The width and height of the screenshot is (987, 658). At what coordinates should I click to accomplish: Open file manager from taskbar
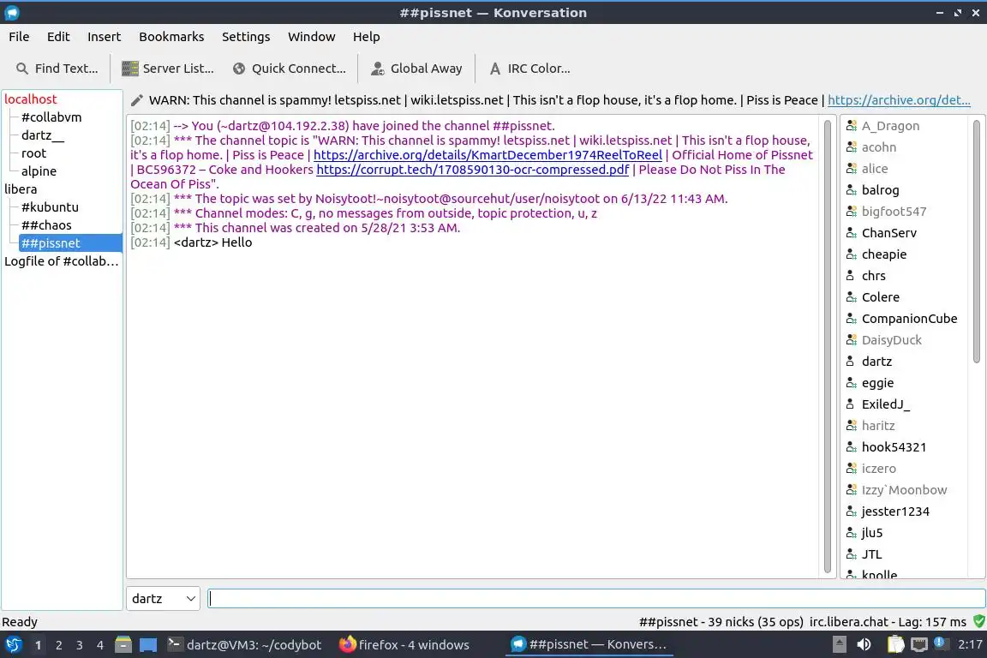click(x=123, y=645)
